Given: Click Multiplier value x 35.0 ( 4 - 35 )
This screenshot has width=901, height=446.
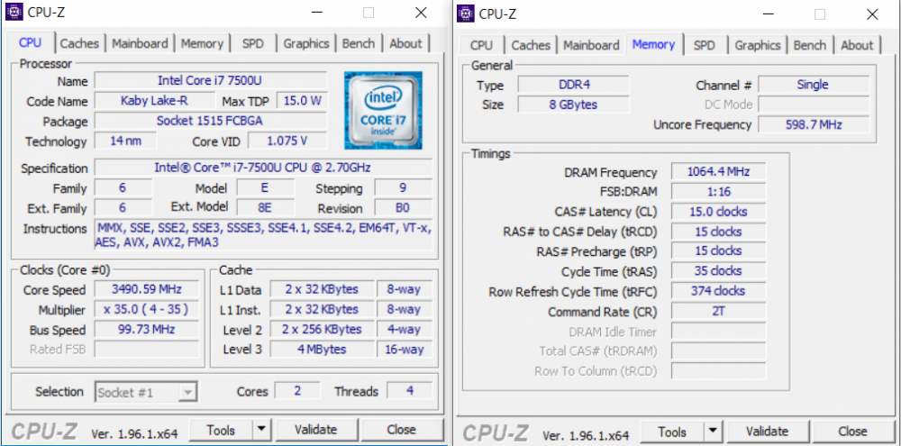Looking at the screenshot, I should (147, 310).
